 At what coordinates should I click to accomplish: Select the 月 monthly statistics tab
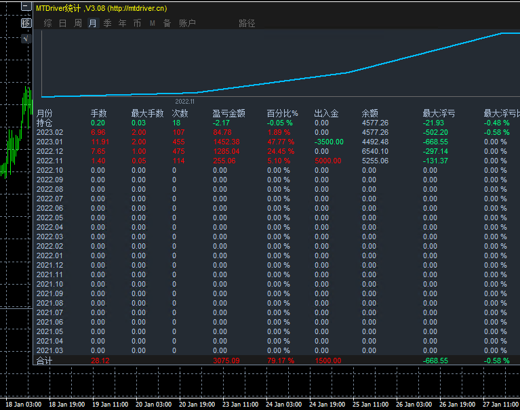pos(93,23)
